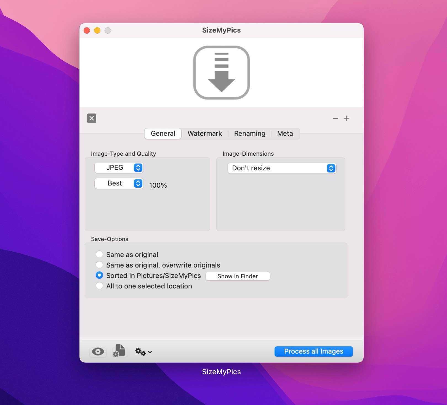447x405 pixels.
Task: Click Show in Finder
Action: [x=238, y=276]
